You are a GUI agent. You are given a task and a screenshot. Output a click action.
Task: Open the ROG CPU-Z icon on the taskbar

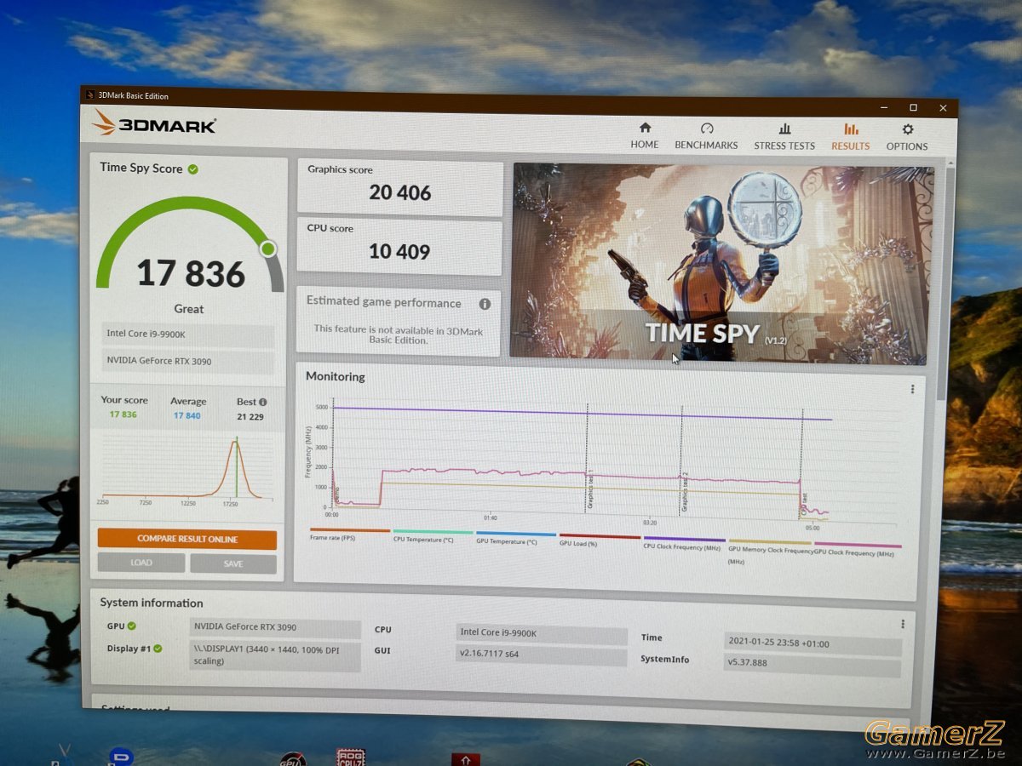pyautogui.click(x=351, y=757)
